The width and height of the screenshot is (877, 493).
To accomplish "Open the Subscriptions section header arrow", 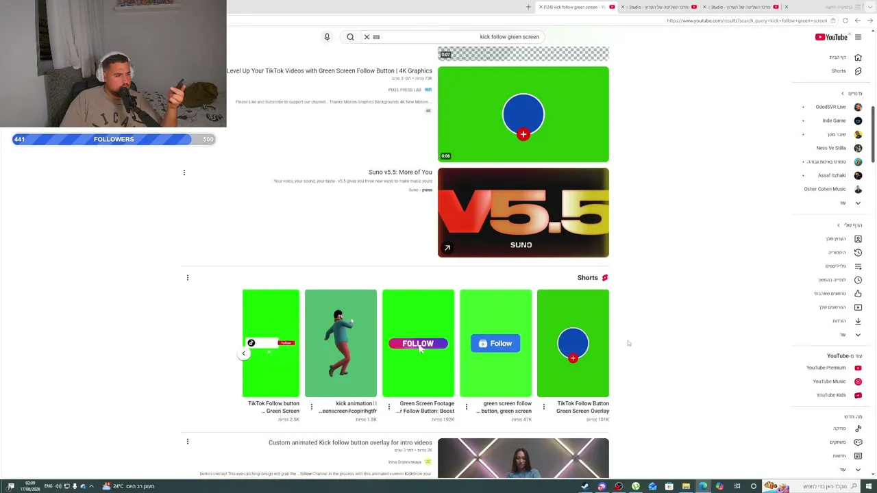I will click(x=843, y=93).
